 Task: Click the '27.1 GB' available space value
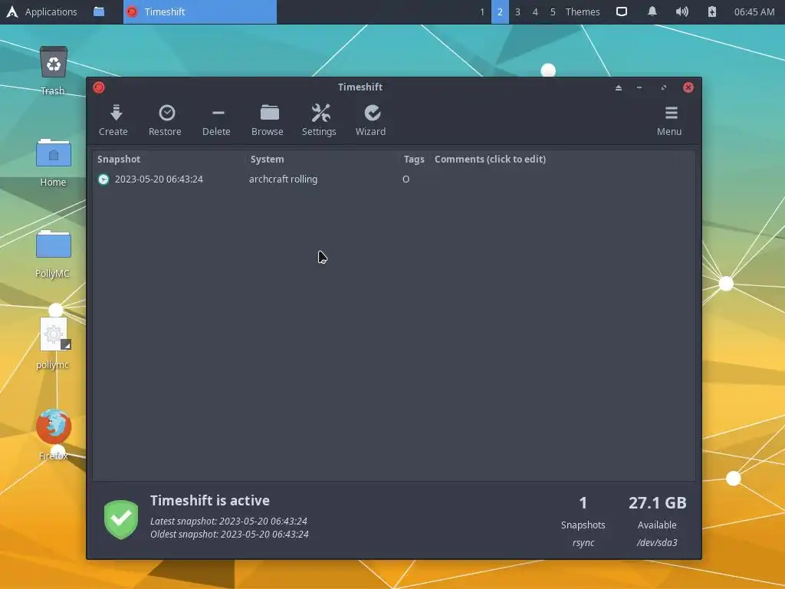[657, 503]
